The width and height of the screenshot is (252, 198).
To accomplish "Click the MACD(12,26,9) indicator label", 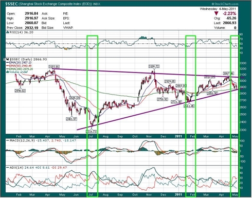I will click(22, 140).
